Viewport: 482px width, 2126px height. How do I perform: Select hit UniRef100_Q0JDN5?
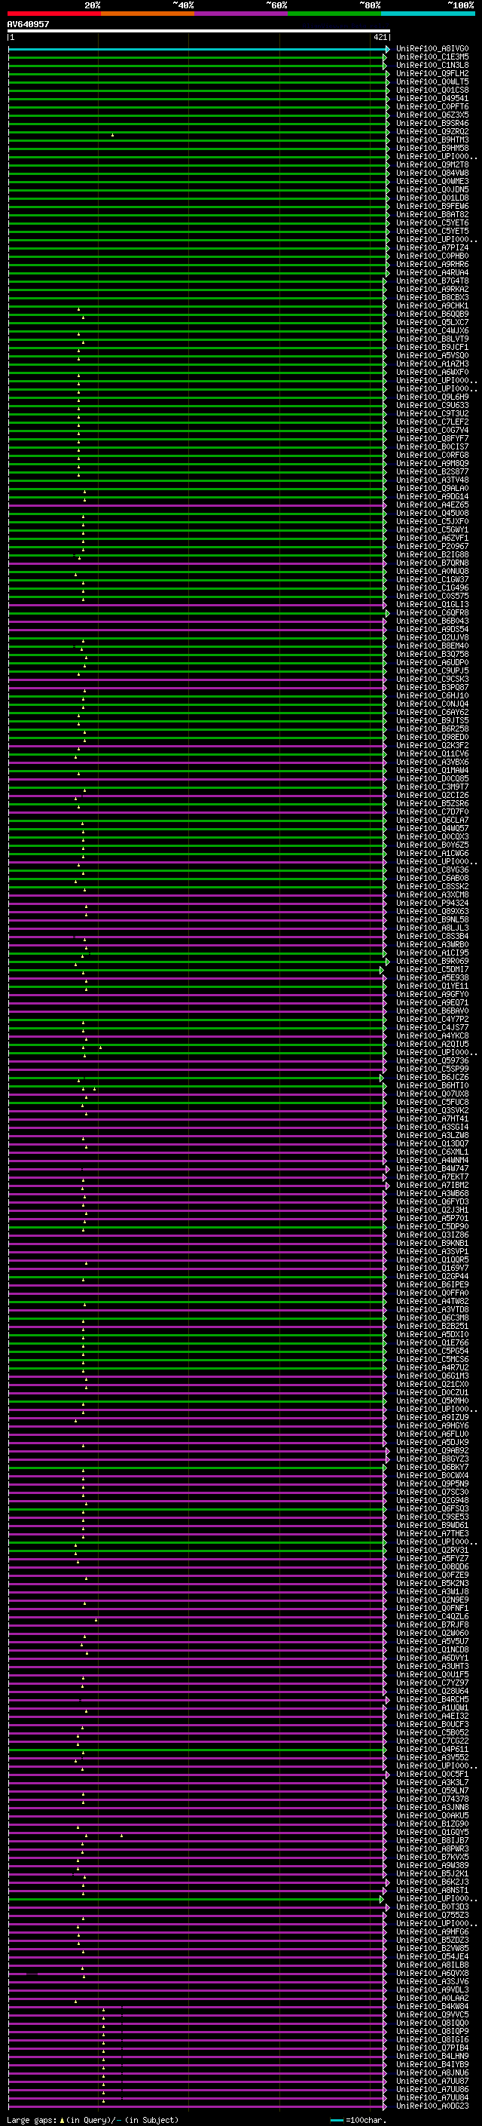point(432,190)
